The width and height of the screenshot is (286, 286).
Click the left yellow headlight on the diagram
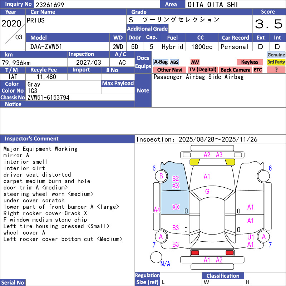click(x=194, y=162)
